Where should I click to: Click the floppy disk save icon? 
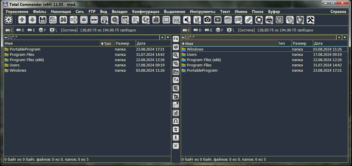(x=43, y=20)
